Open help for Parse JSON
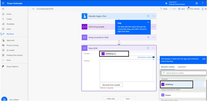207x102 pixels. pos(148,48)
